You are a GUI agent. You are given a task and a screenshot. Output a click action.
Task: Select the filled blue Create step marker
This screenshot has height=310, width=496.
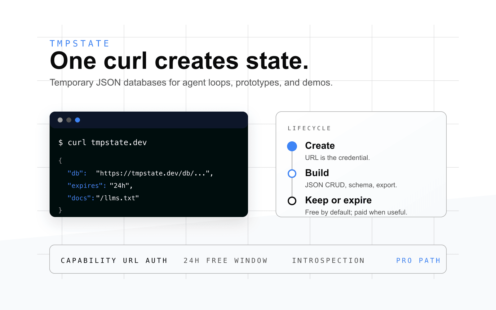coord(292,146)
